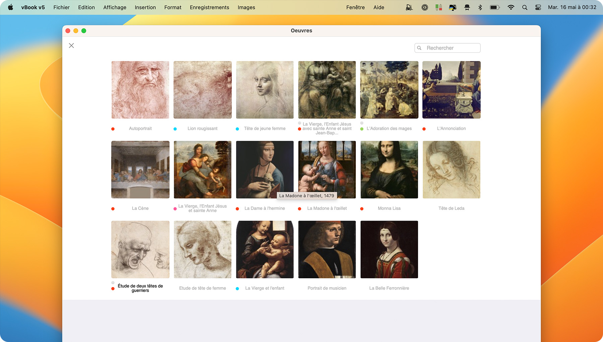Click the Lion rugissant caption text
Image resolution: width=603 pixels, height=342 pixels.
point(203,128)
